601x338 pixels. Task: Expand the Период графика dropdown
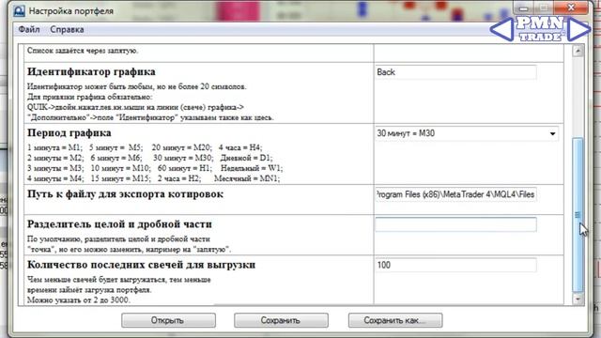point(552,133)
